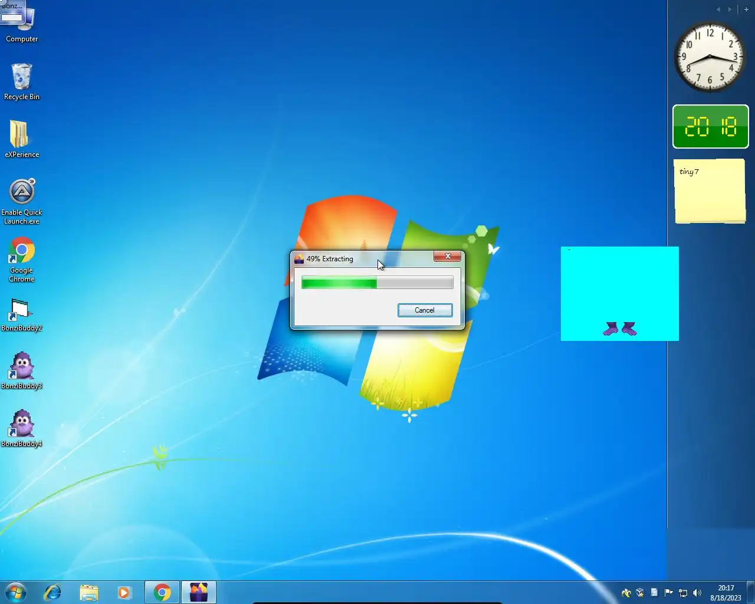Click the 49% Extracting title text
Viewport: 755px width, 604px height.
(x=330, y=259)
